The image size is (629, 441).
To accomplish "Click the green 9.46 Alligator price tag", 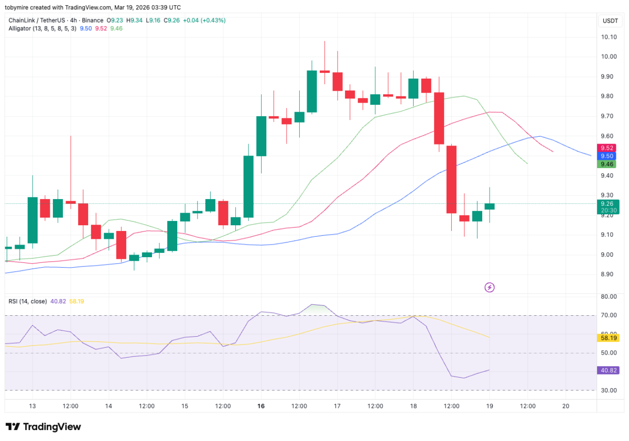I will coord(608,164).
